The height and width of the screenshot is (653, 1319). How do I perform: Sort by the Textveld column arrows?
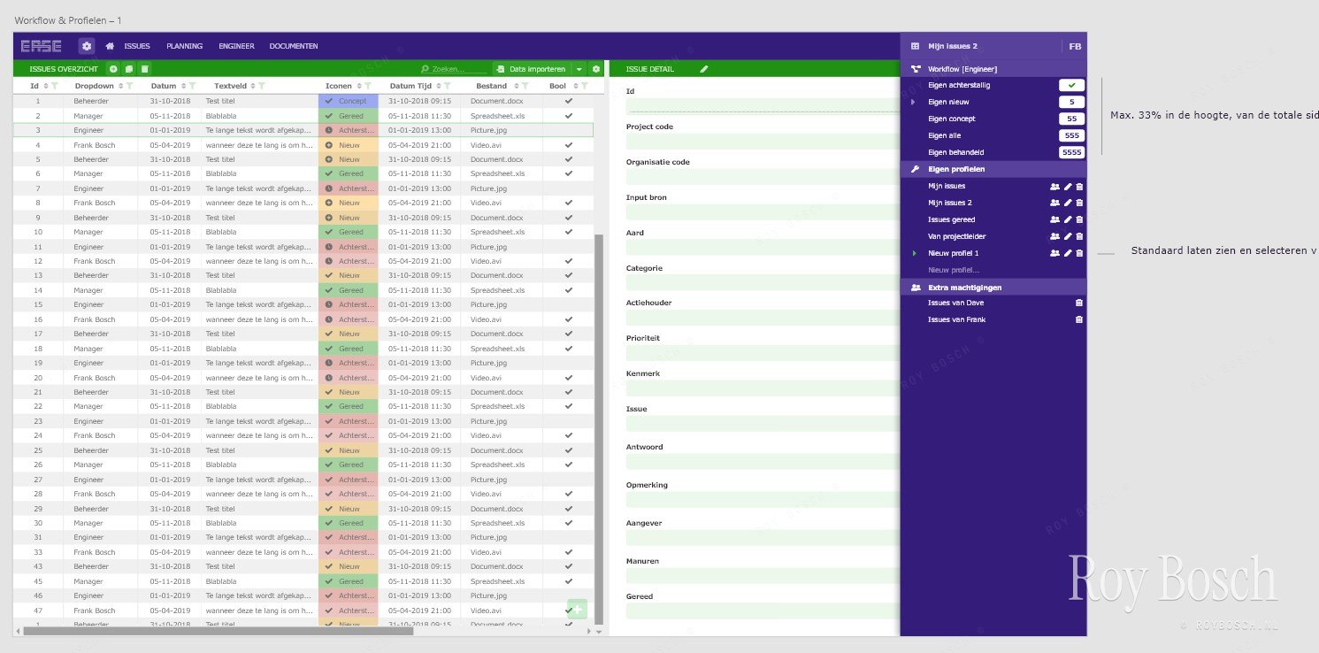[x=253, y=86]
